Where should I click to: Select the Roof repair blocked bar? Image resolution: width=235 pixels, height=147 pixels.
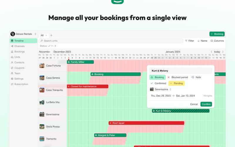pos(146,123)
